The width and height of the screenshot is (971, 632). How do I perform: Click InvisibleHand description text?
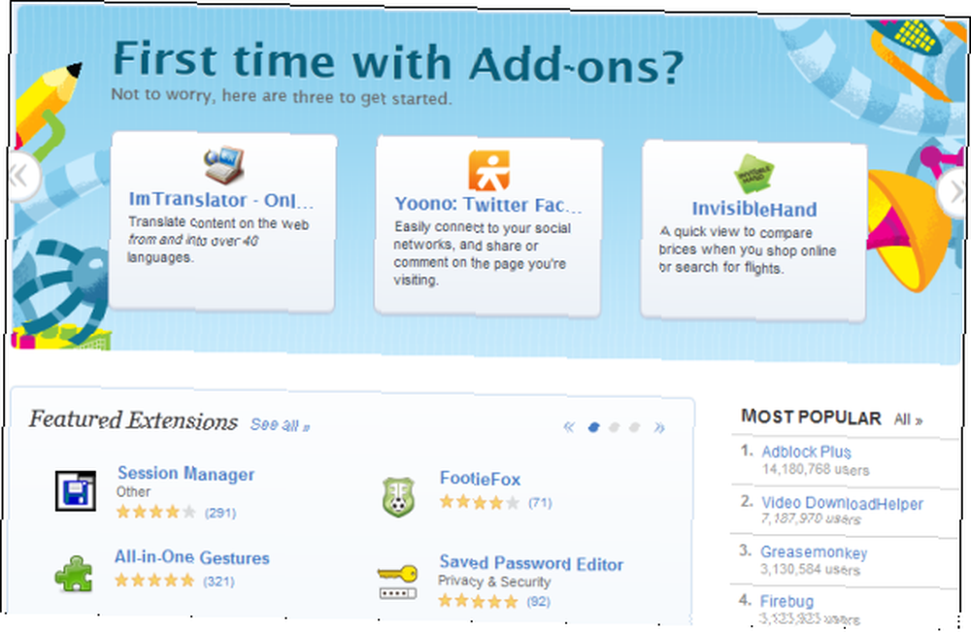point(748,250)
